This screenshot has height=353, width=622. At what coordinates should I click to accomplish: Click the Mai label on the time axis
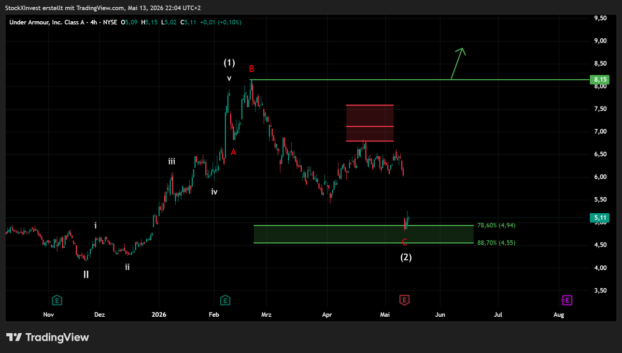(x=385, y=314)
